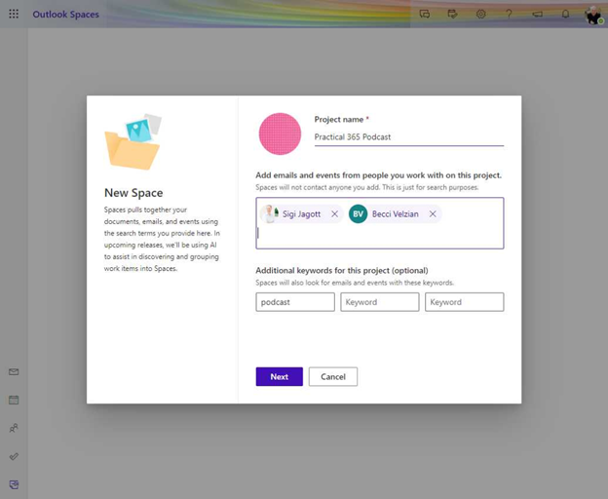Click the help question mark icon
Screen dimensions: 608x499
click(509, 15)
